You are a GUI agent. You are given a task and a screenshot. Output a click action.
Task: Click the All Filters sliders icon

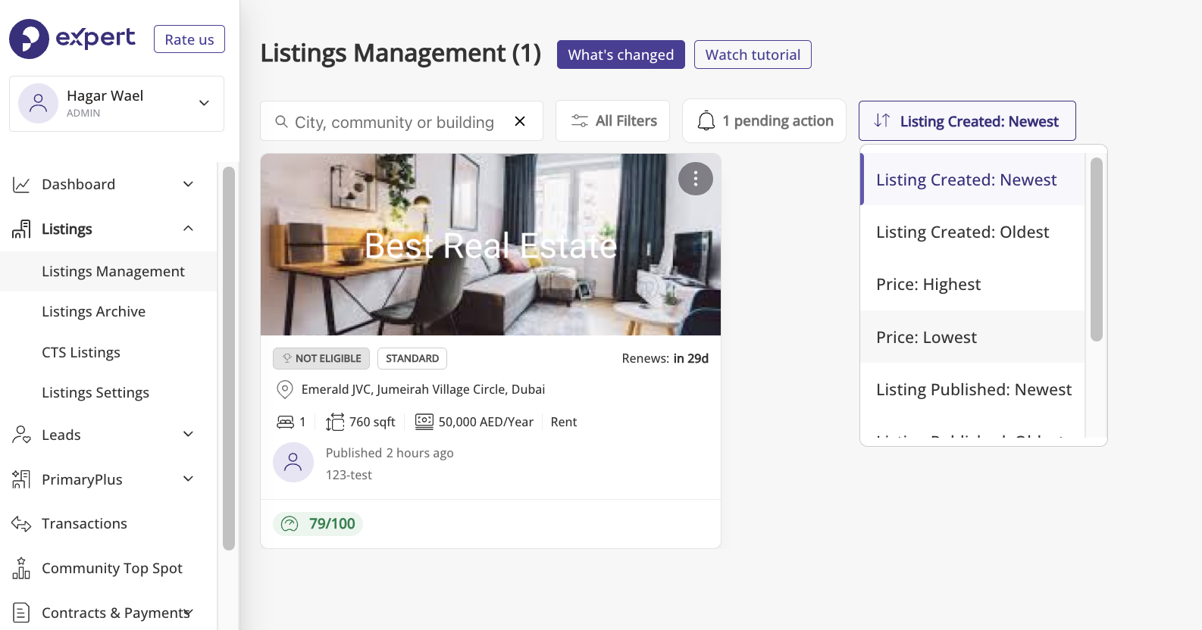(580, 121)
